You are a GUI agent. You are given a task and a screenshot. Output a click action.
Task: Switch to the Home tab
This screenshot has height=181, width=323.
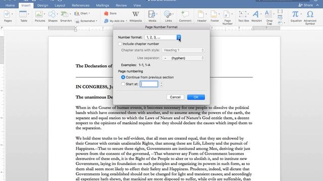point(10,6)
